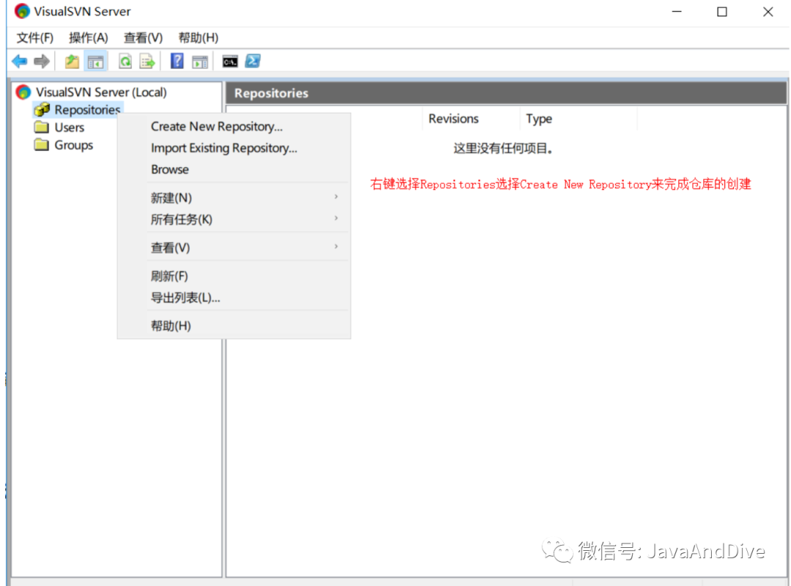Select Browse in the context menu
This screenshot has width=791, height=586.
(234, 170)
